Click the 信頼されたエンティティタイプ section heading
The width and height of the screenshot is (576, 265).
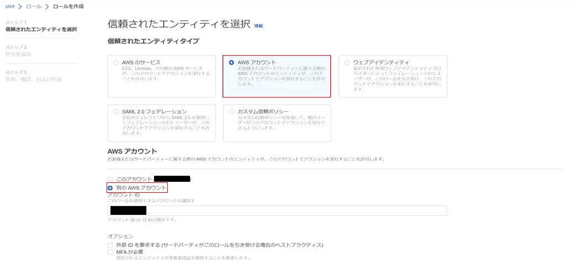(x=153, y=41)
